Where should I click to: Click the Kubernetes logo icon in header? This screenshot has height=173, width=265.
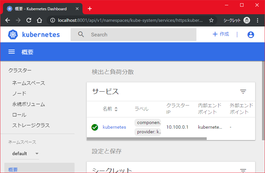[x=13, y=34]
